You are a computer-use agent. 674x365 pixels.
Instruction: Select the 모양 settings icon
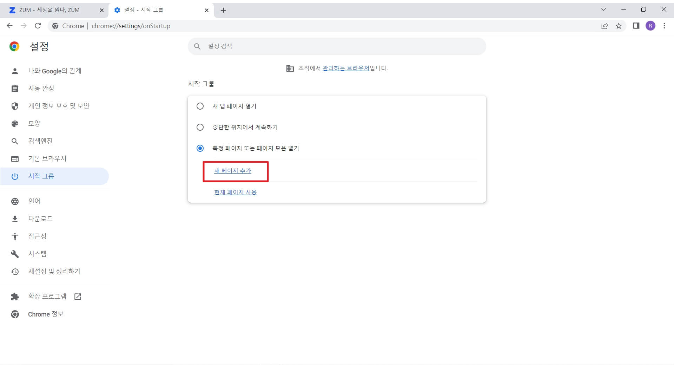(x=15, y=123)
